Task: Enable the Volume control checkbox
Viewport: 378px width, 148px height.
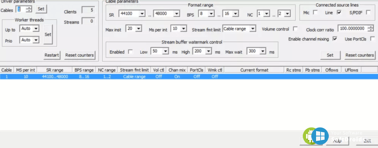Action: click(x=295, y=29)
